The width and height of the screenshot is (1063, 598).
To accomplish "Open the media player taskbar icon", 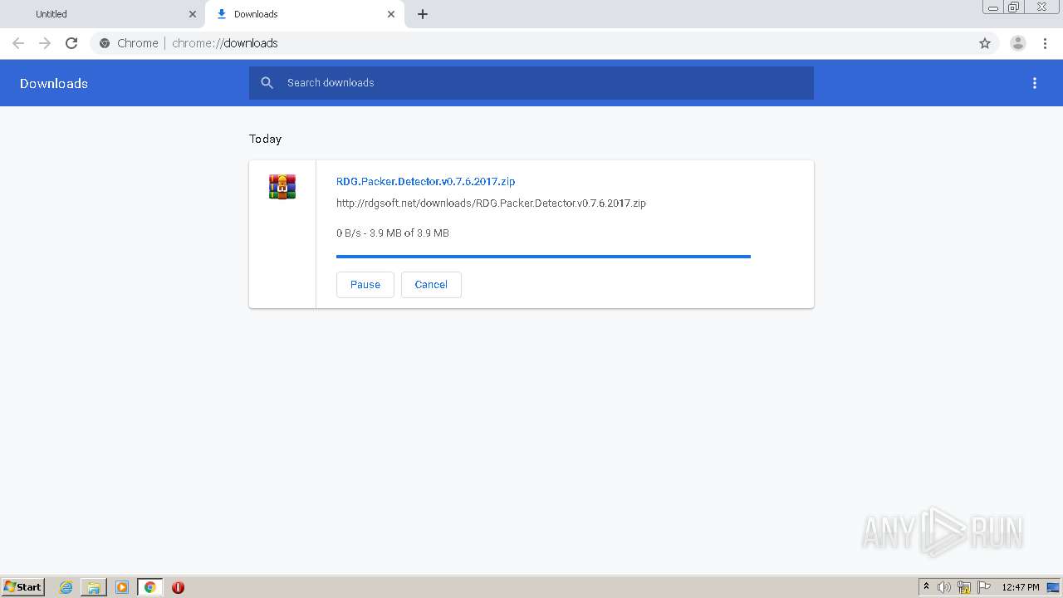I will pos(122,587).
